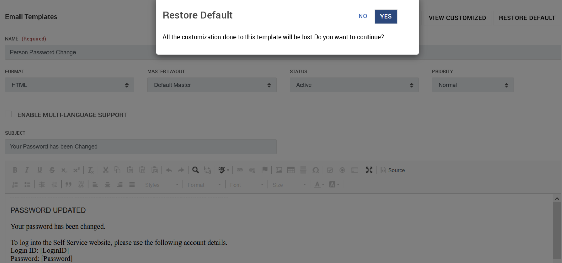Enable multi-language support checkbox
562x263 pixels.
pyautogui.click(x=9, y=114)
